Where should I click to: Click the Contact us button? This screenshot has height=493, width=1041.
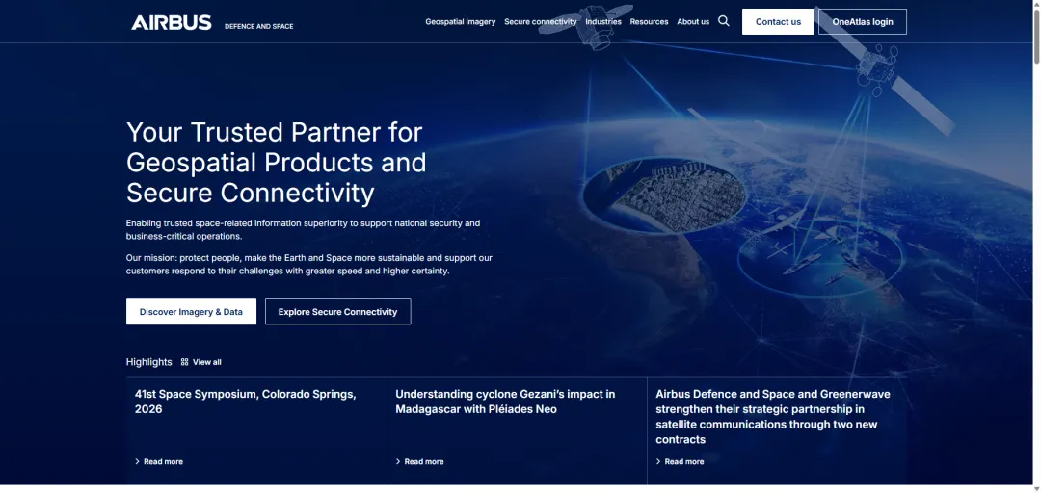(778, 22)
